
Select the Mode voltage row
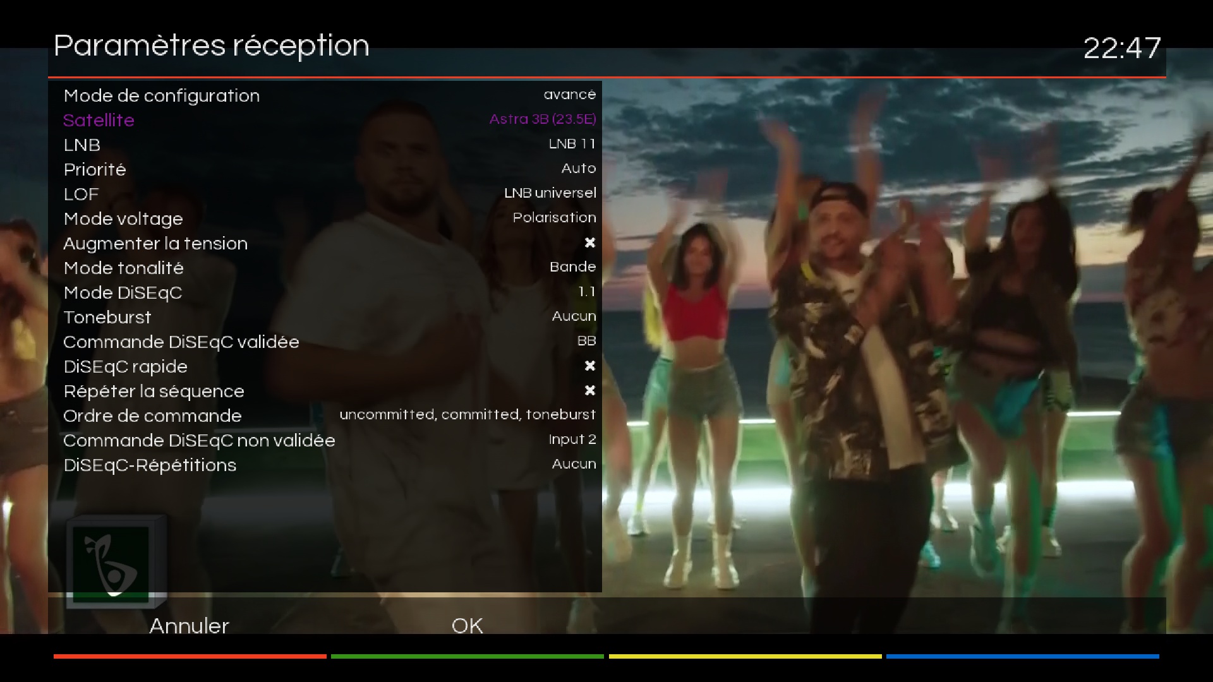(325, 218)
